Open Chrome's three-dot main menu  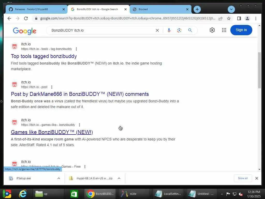[256, 18]
